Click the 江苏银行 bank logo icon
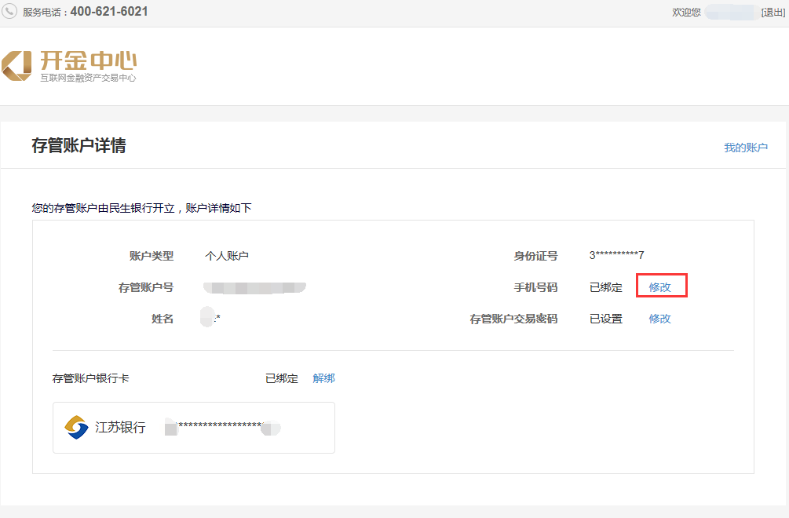The width and height of the screenshot is (789, 518). (x=76, y=428)
